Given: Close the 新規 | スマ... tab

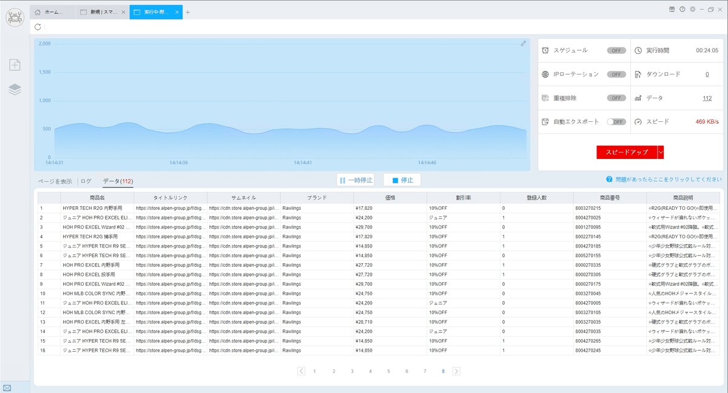Looking at the screenshot, I should pyautogui.click(x=124, y=12).
